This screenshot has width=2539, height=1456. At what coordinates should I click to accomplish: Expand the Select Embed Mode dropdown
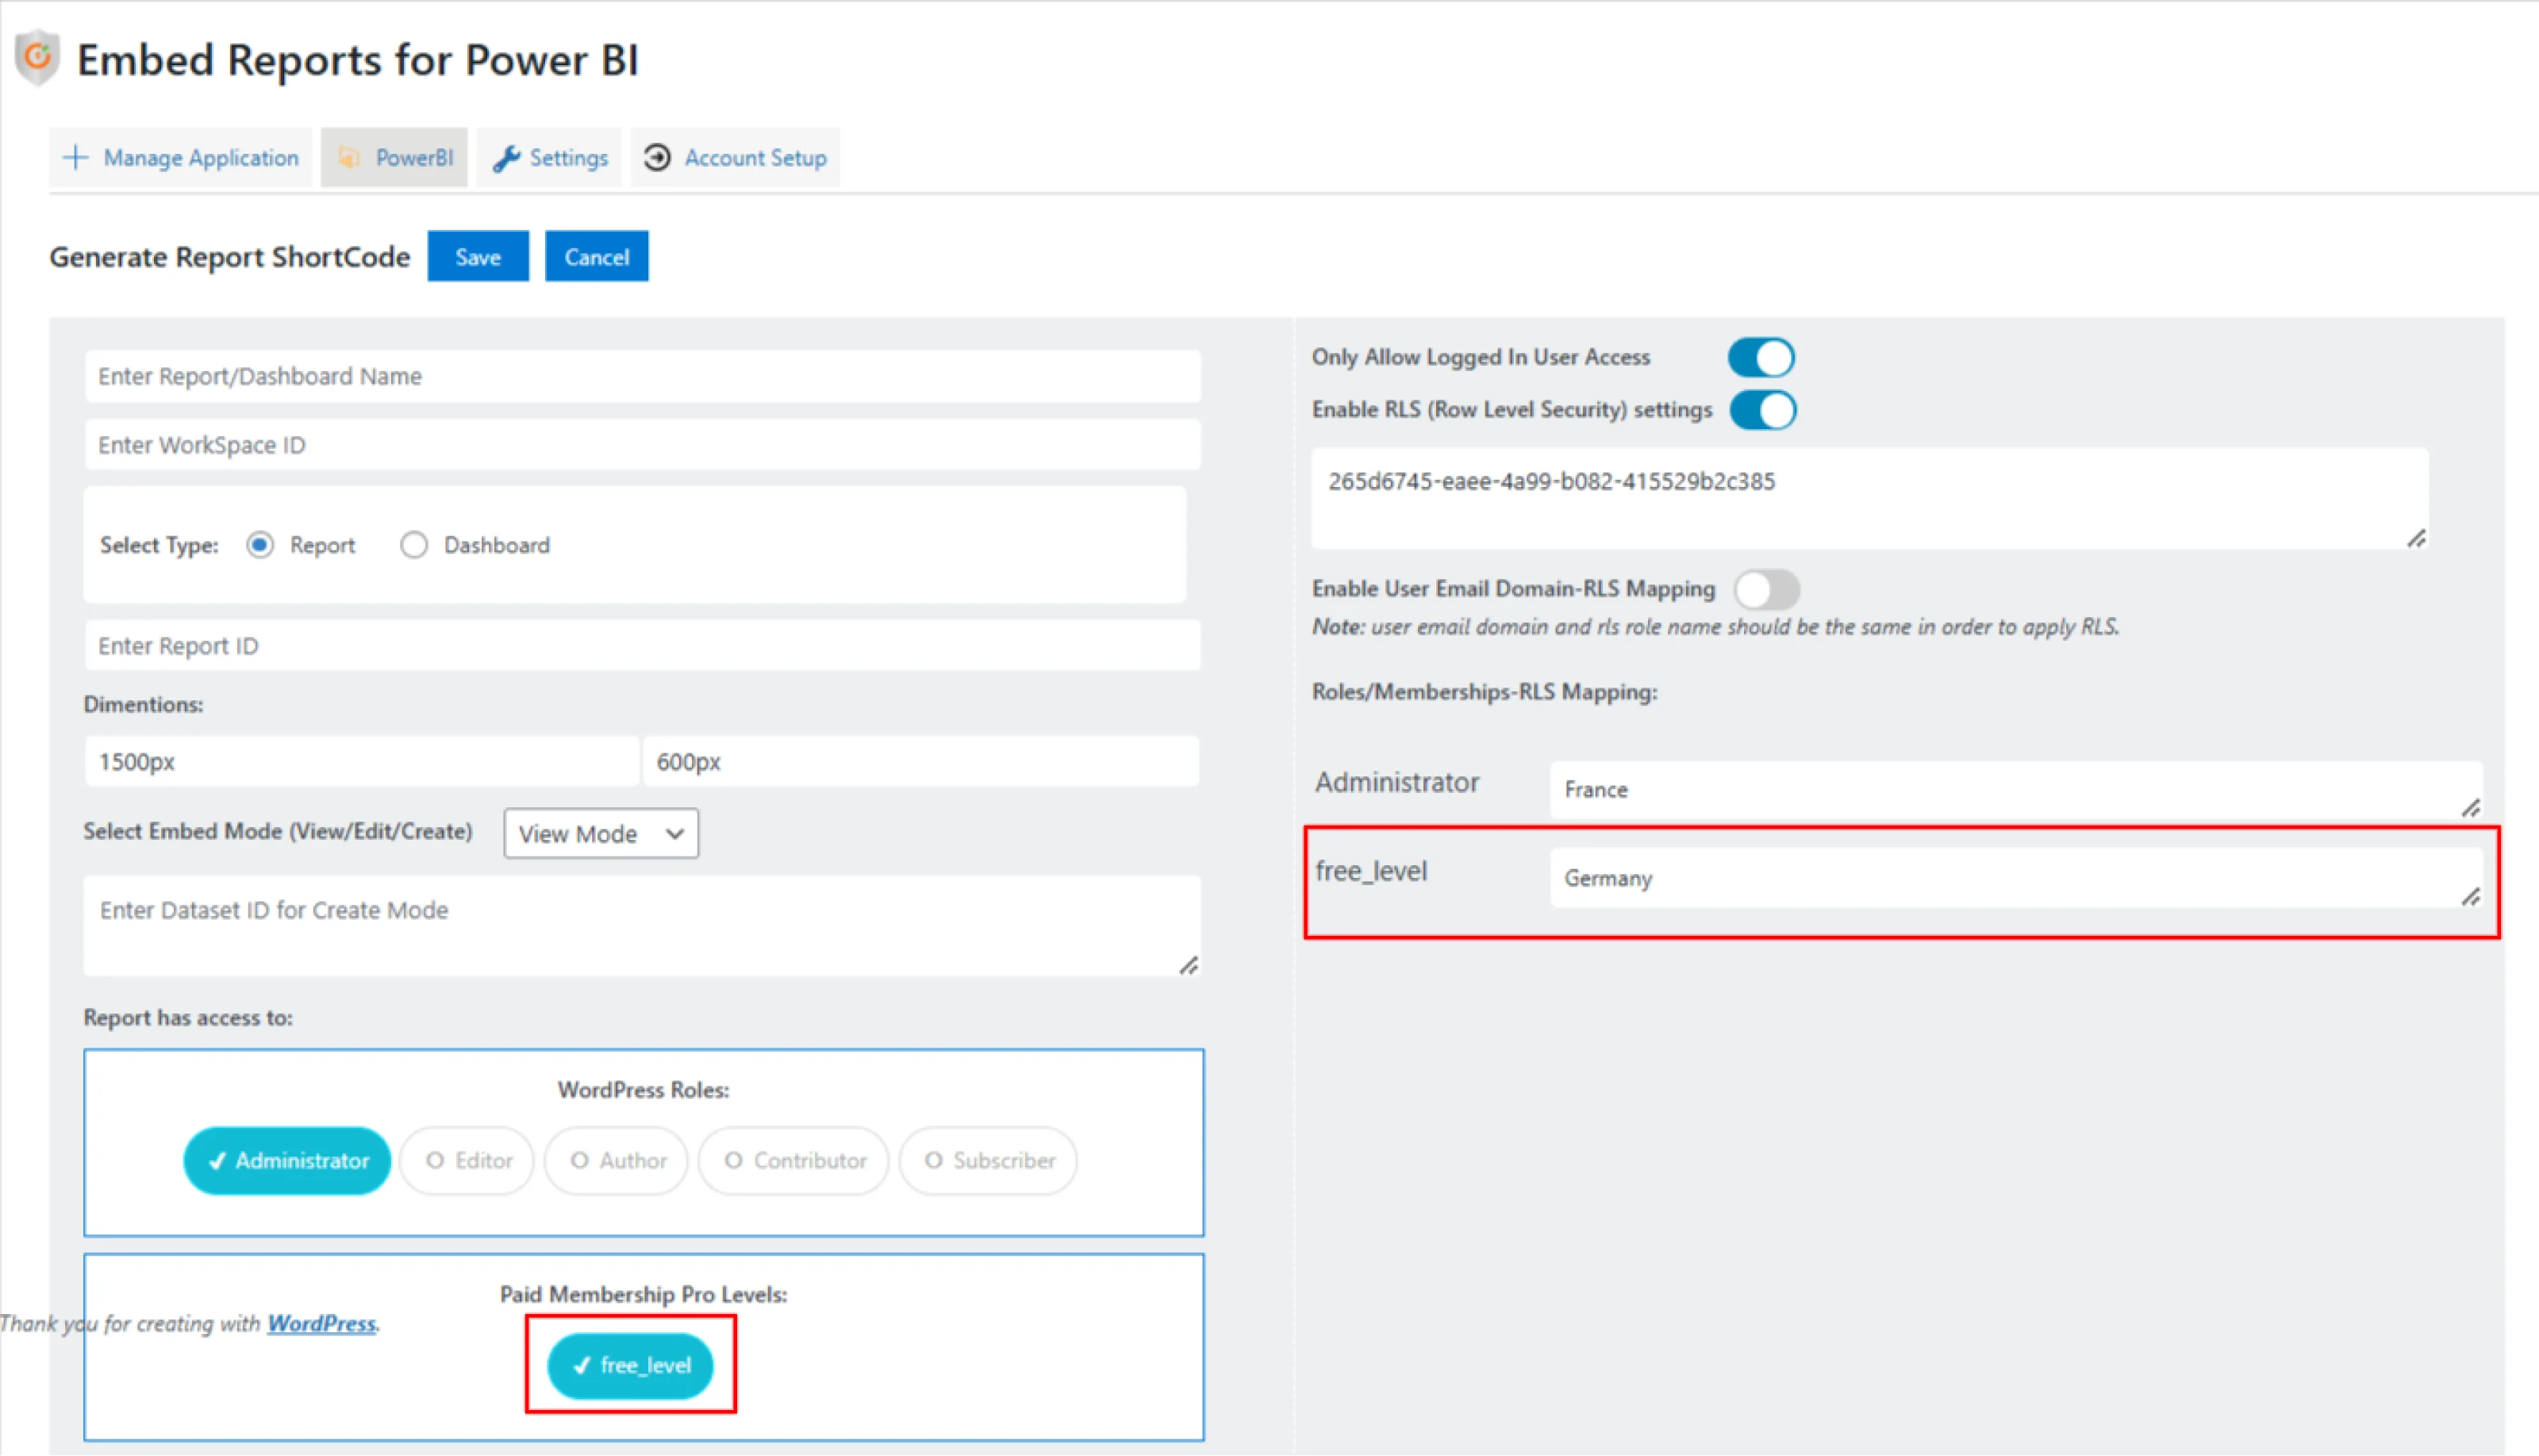tap(600, 833)
